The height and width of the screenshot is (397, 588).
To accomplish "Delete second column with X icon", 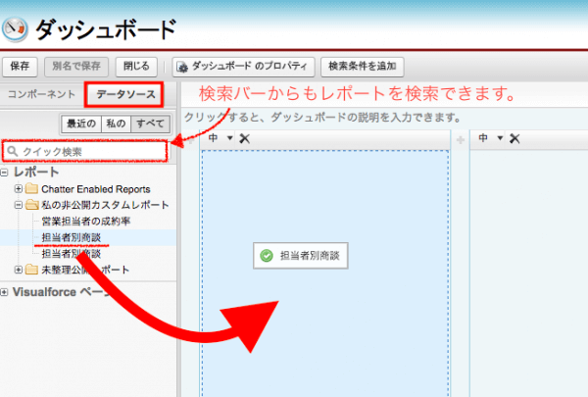I will (514, 138).
